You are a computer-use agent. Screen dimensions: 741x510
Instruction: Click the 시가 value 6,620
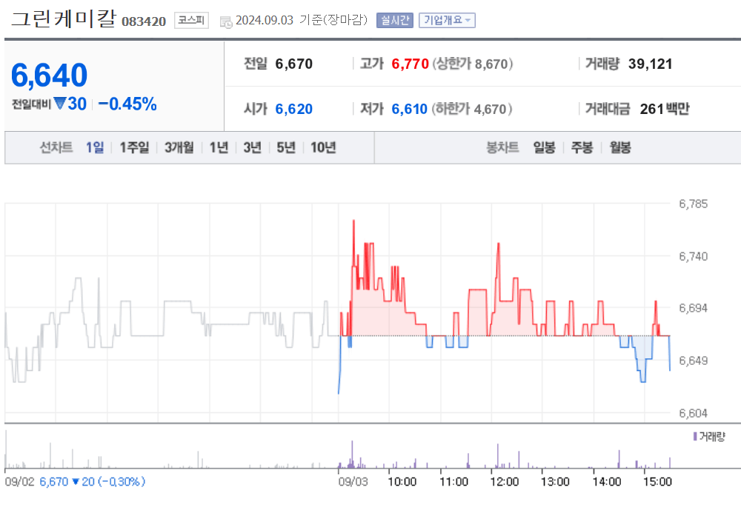[294, 109]
